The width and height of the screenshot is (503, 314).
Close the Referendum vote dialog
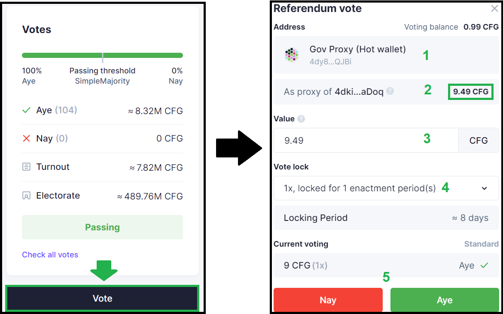[x=494, y=9]
